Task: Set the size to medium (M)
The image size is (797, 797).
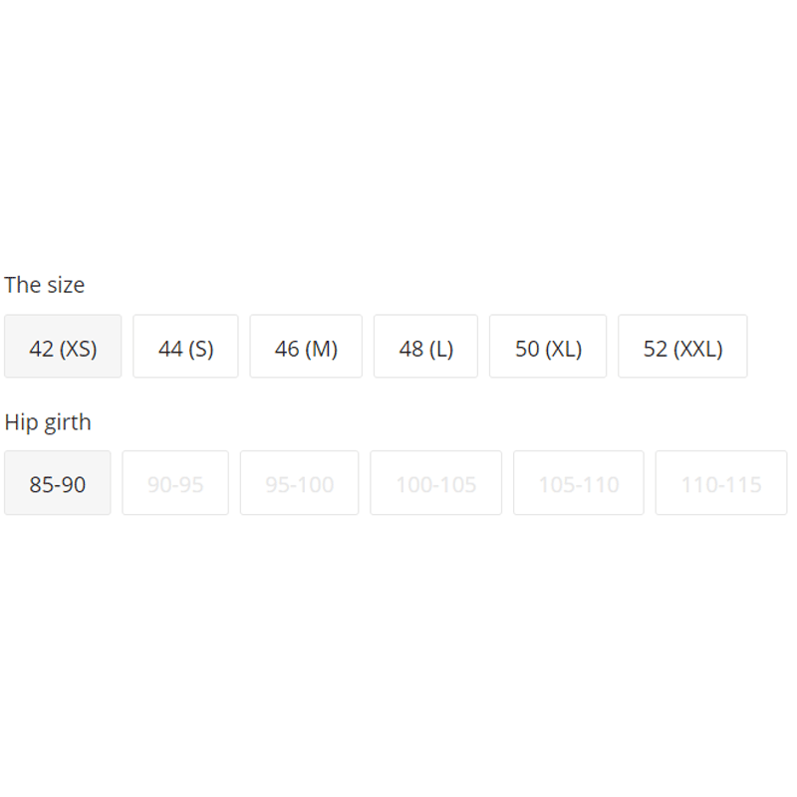Action: click(x=306, y=347)
